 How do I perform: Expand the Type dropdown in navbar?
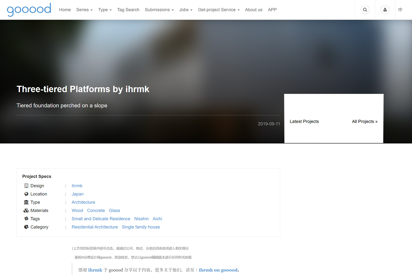coord(105,10)
